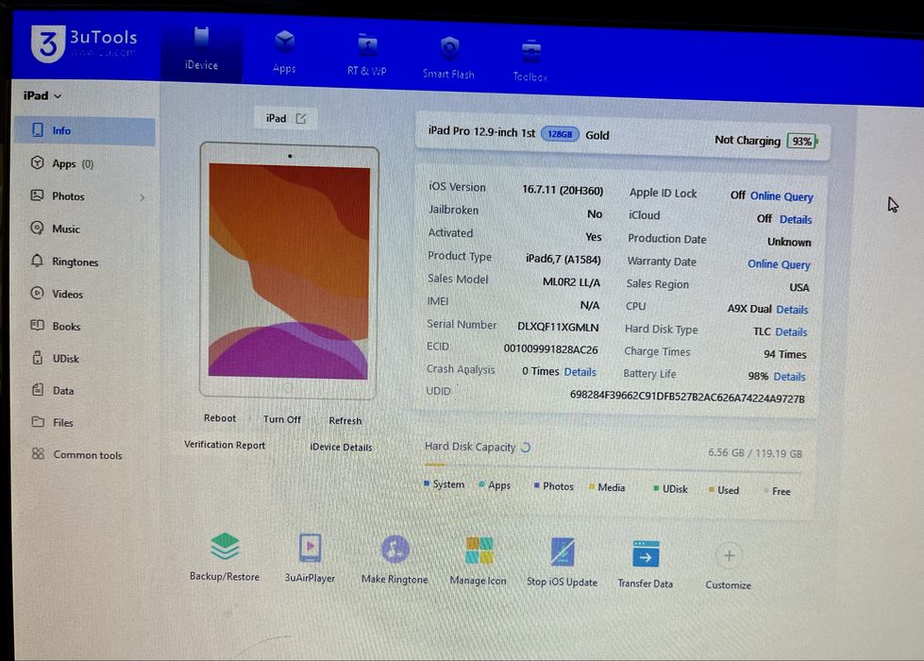This screenshot has width=924, height=661.
Task: Click the Customize plus button
Action: [729, 555]
